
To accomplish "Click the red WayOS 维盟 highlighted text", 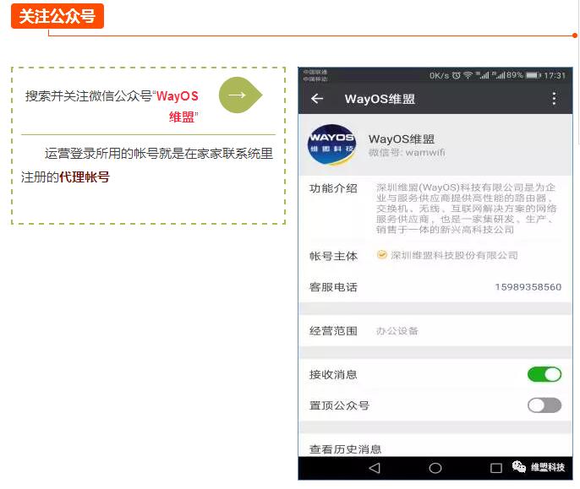I will [178, 106].
